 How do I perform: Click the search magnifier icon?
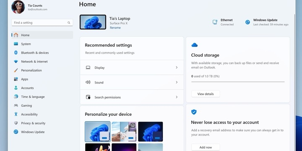(69, 23)
